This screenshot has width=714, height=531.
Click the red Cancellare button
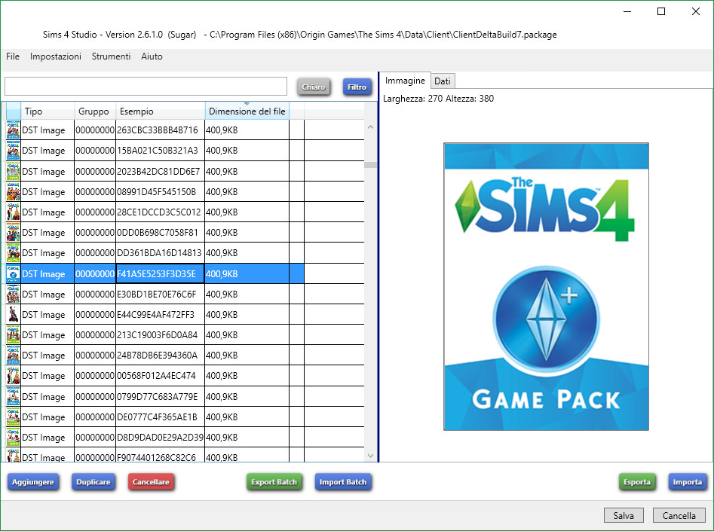pos(151,482)
